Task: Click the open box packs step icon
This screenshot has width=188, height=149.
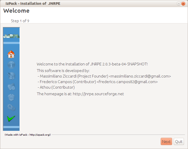Action: click(11, 97)
